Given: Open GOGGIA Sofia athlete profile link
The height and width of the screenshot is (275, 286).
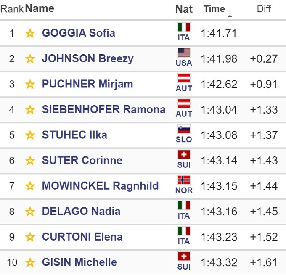Looking at the screenshot, I should 78,33.
